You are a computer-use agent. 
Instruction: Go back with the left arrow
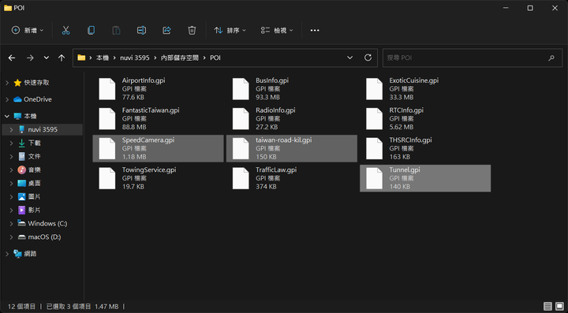coord(12,58)
